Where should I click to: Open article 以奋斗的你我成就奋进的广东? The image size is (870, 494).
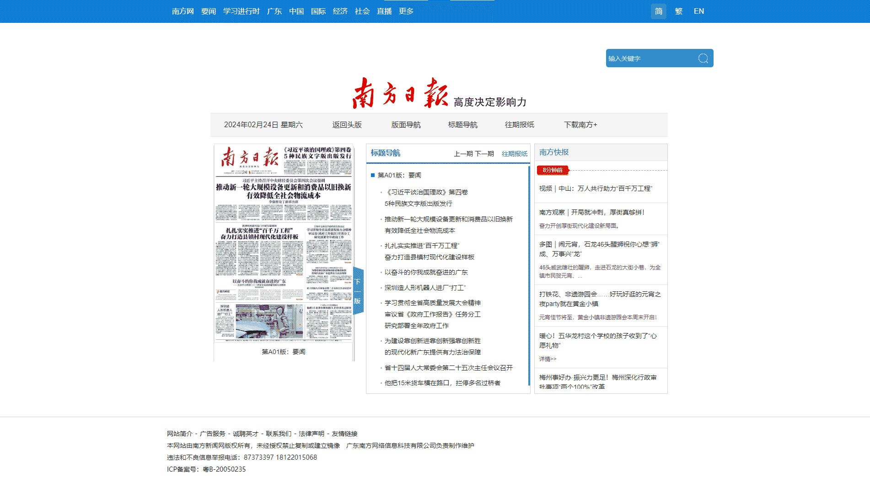(426, 272)
